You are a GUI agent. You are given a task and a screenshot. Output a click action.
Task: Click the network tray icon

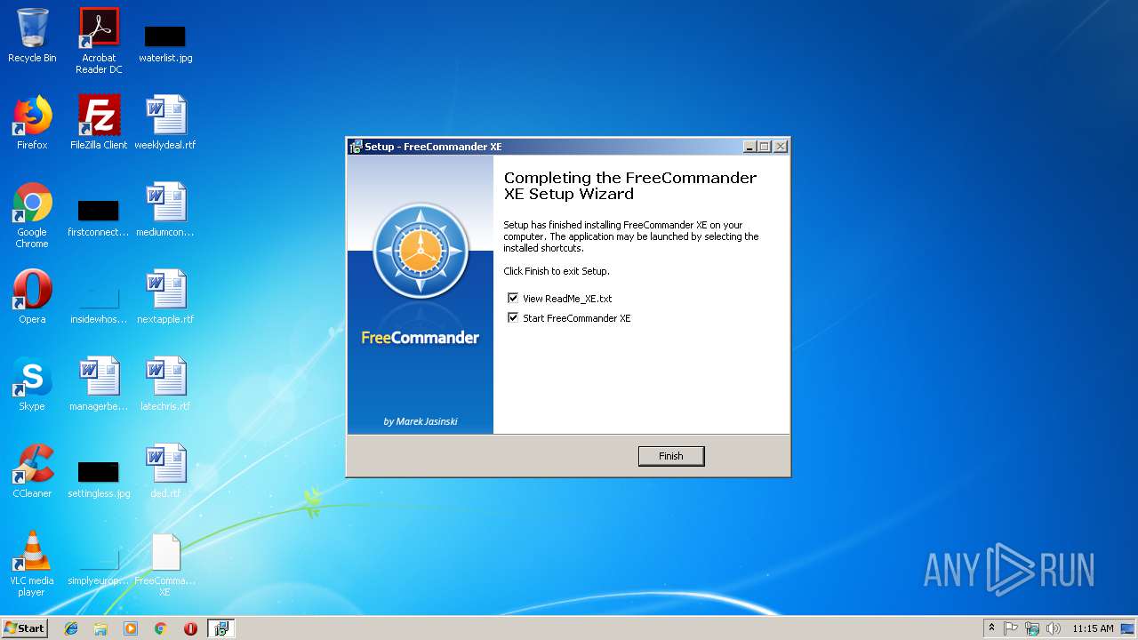click(1032, 628)
